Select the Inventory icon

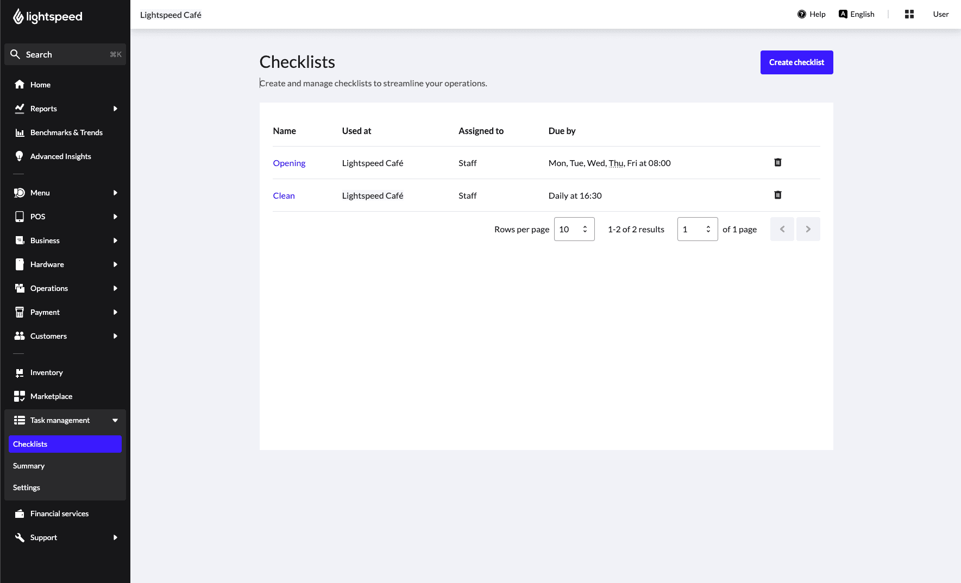tap(20, 372)
